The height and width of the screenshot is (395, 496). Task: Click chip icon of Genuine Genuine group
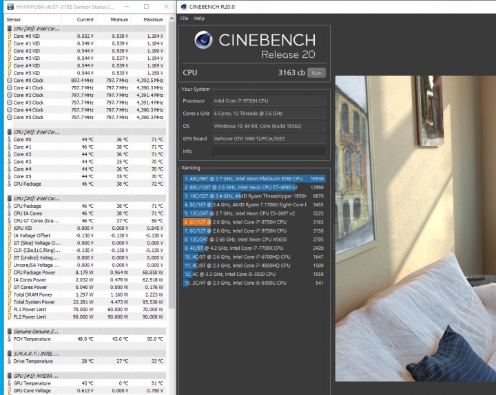10,331
